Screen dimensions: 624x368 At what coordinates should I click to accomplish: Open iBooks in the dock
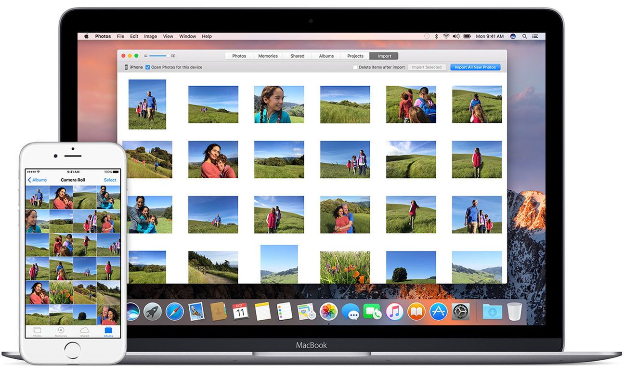click(x=416, y=312)
